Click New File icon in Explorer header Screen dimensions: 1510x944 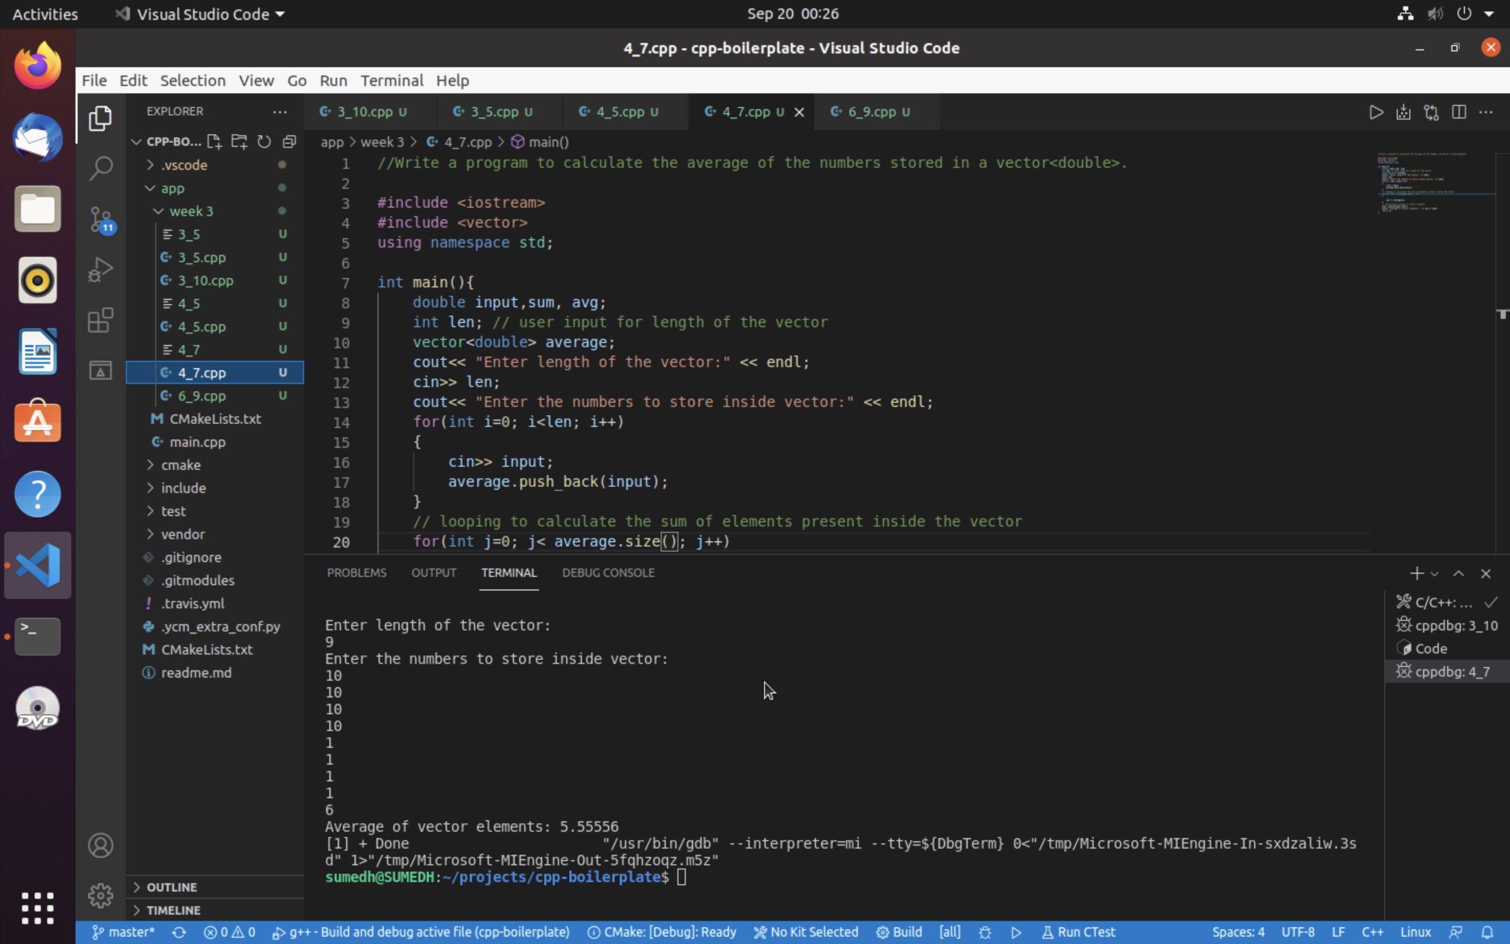click(214, 142)
